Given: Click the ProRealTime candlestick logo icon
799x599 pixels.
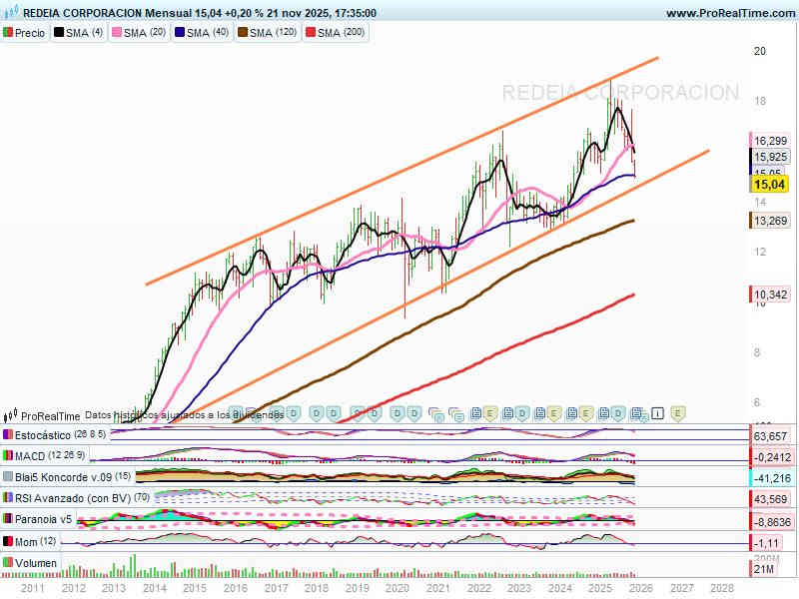Looking at the screenshot, I should coord(11,415).
